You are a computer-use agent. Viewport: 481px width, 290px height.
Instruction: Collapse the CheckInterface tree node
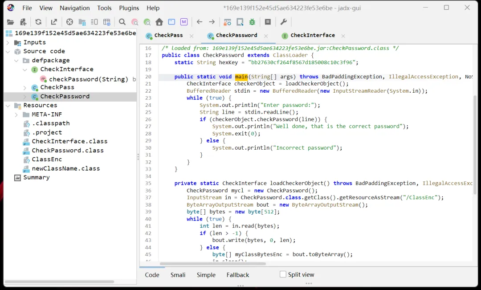coord(25,69)
